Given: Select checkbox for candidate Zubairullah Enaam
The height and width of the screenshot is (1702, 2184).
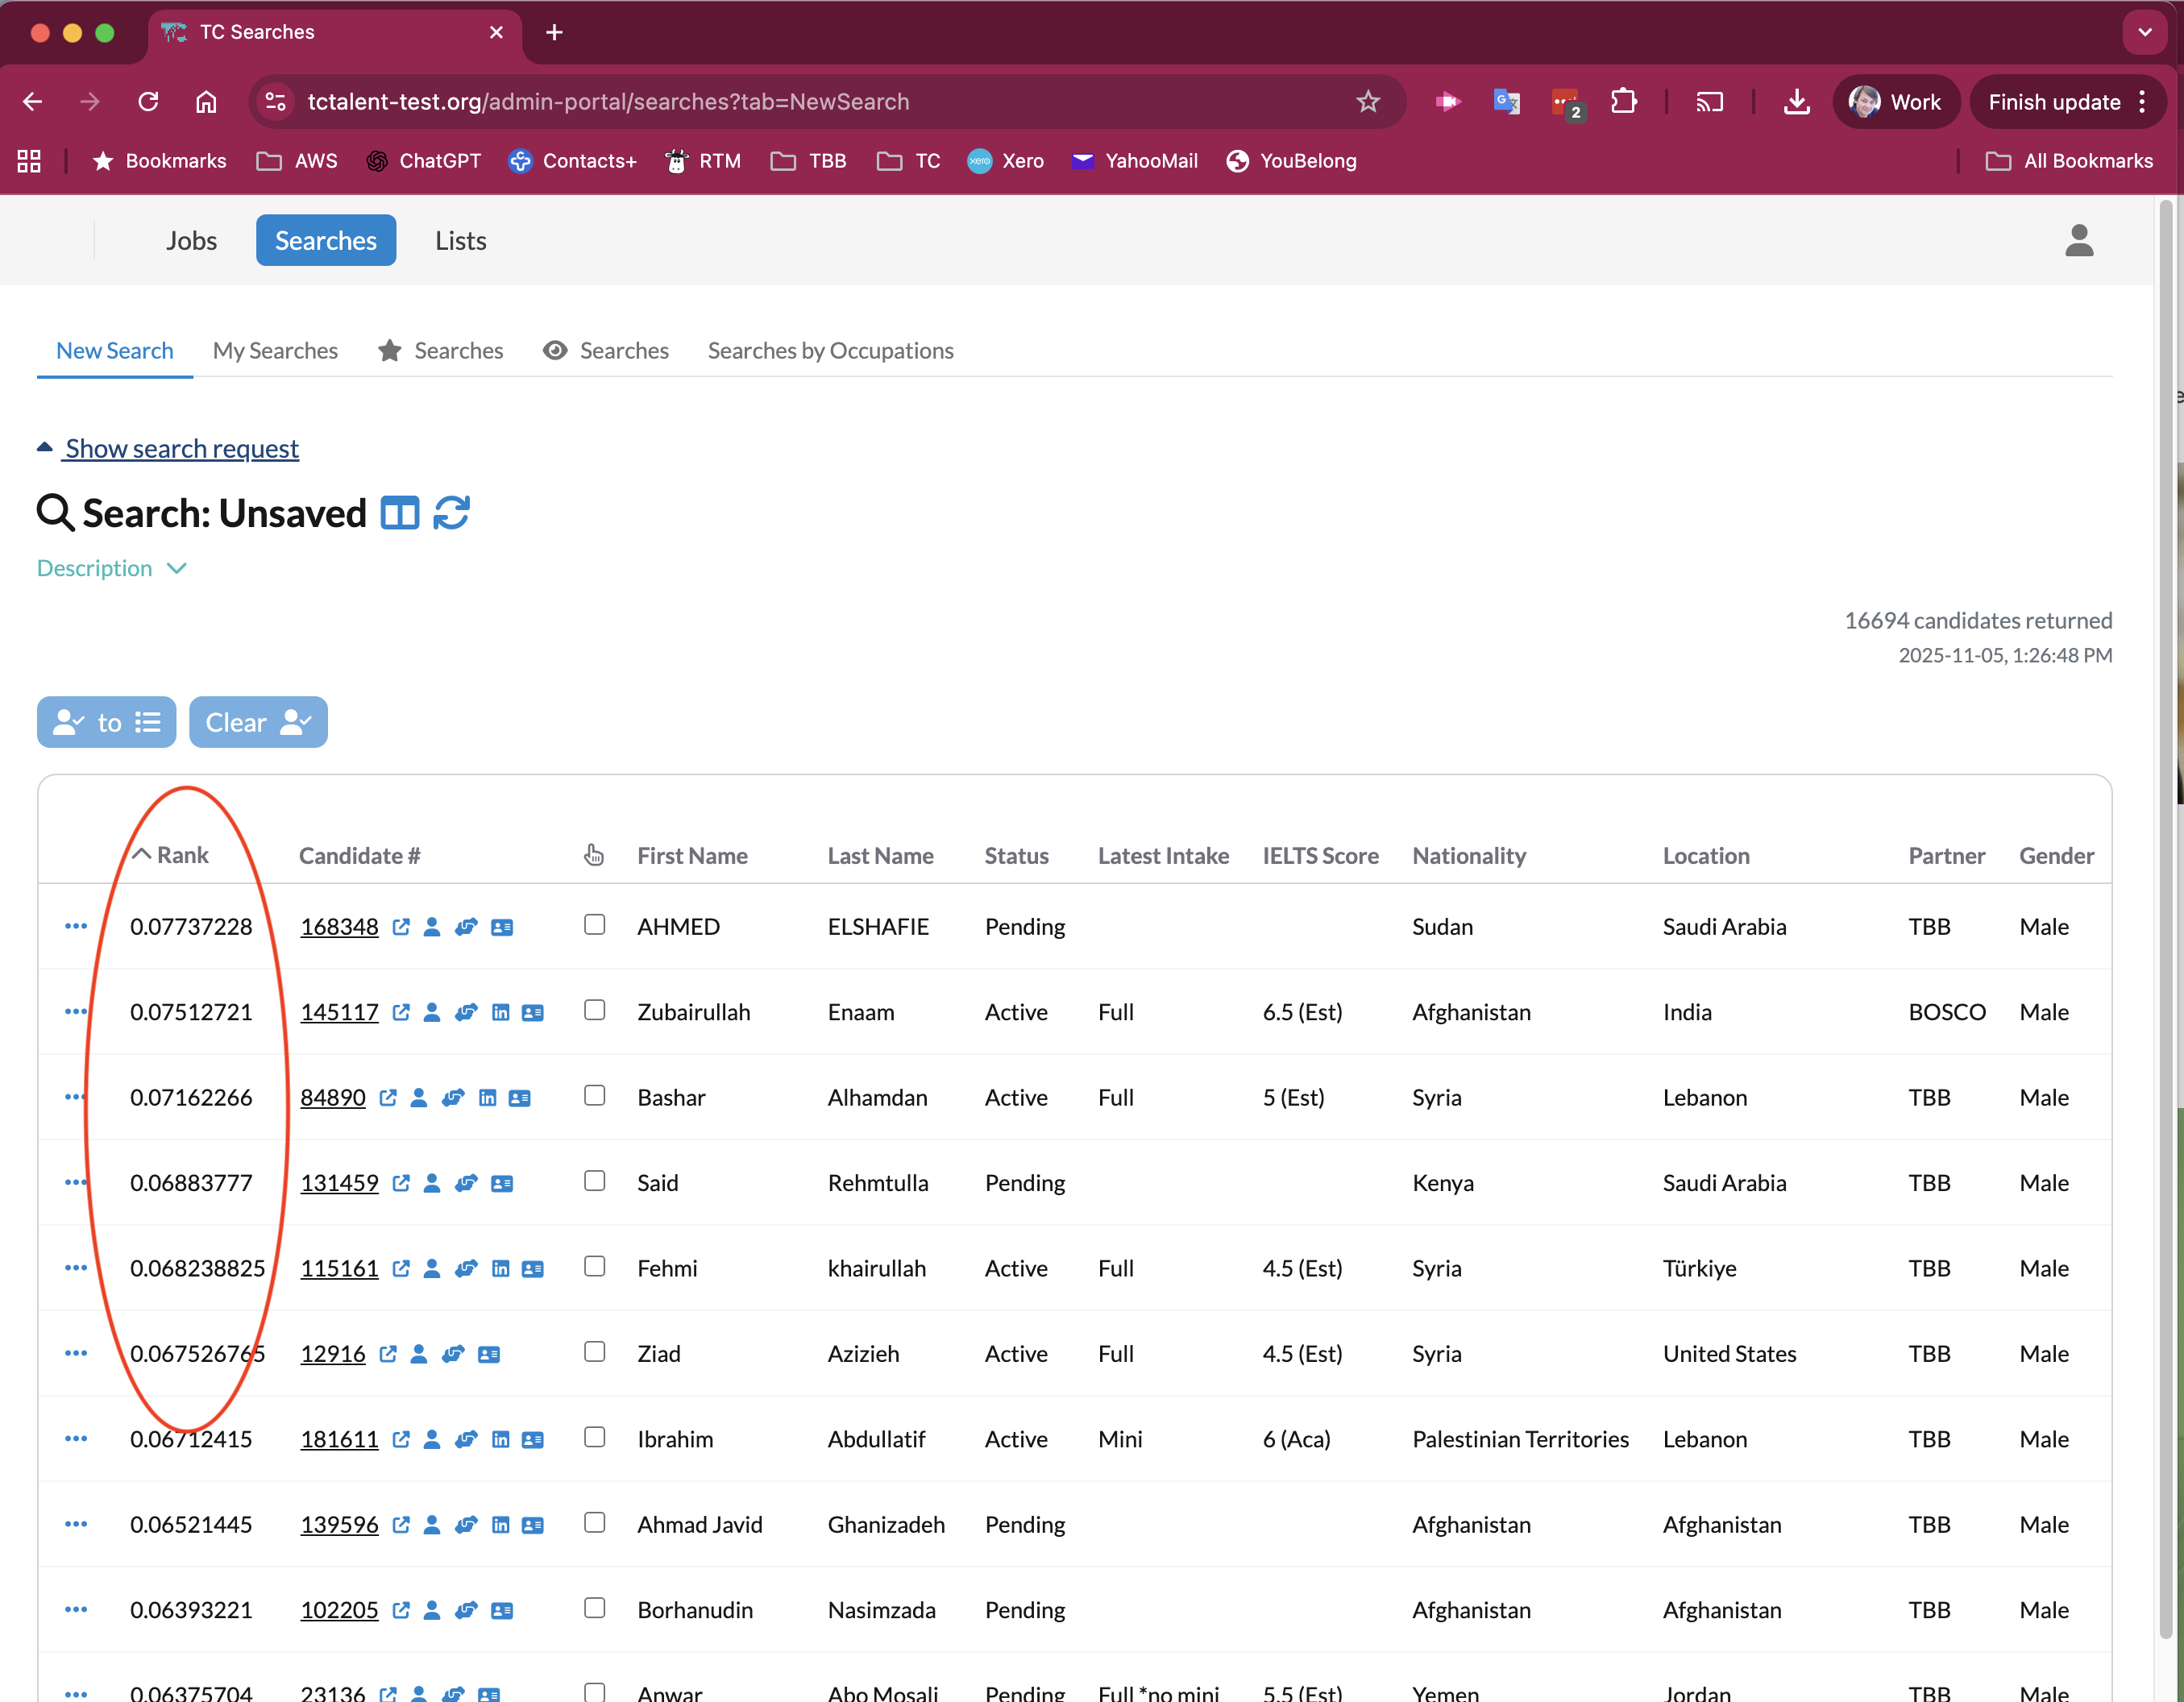Looking at the screenshot, I should (x=595, y=1010).
